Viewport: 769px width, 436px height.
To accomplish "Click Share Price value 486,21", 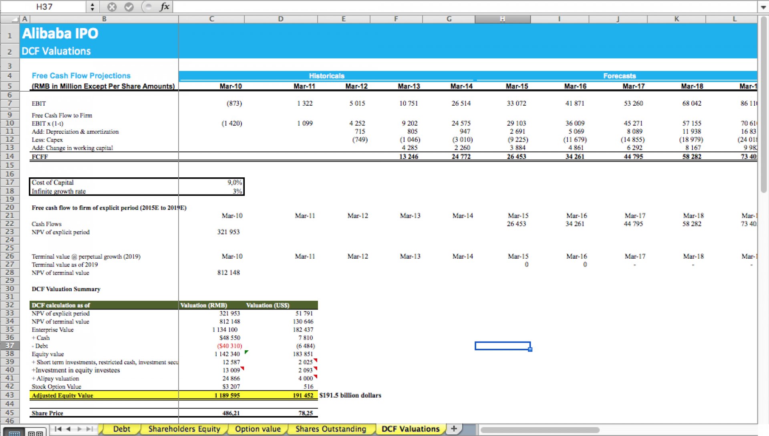I will (231, 413).
